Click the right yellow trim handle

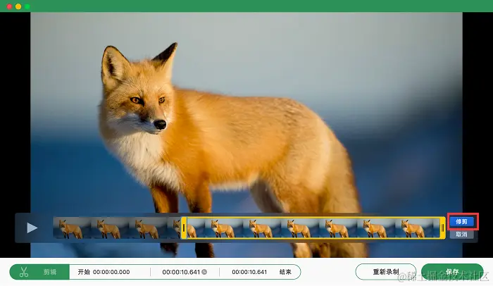443,228
